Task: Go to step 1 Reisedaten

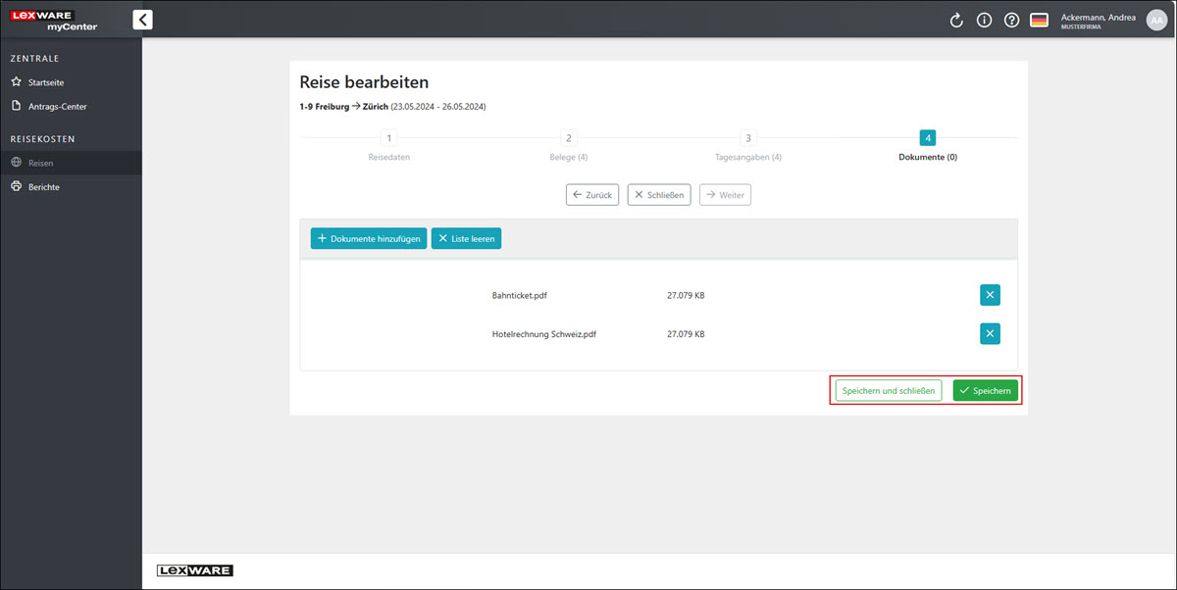Action: 388,139
